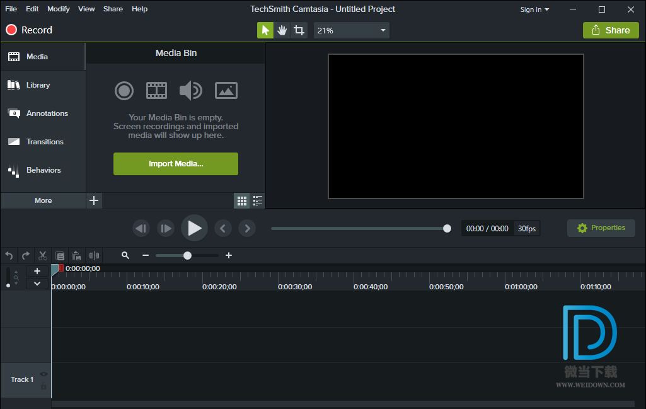Open the View menu
Image resolution: width=646 pixels, height=409 pixels.
coord(86,9)
